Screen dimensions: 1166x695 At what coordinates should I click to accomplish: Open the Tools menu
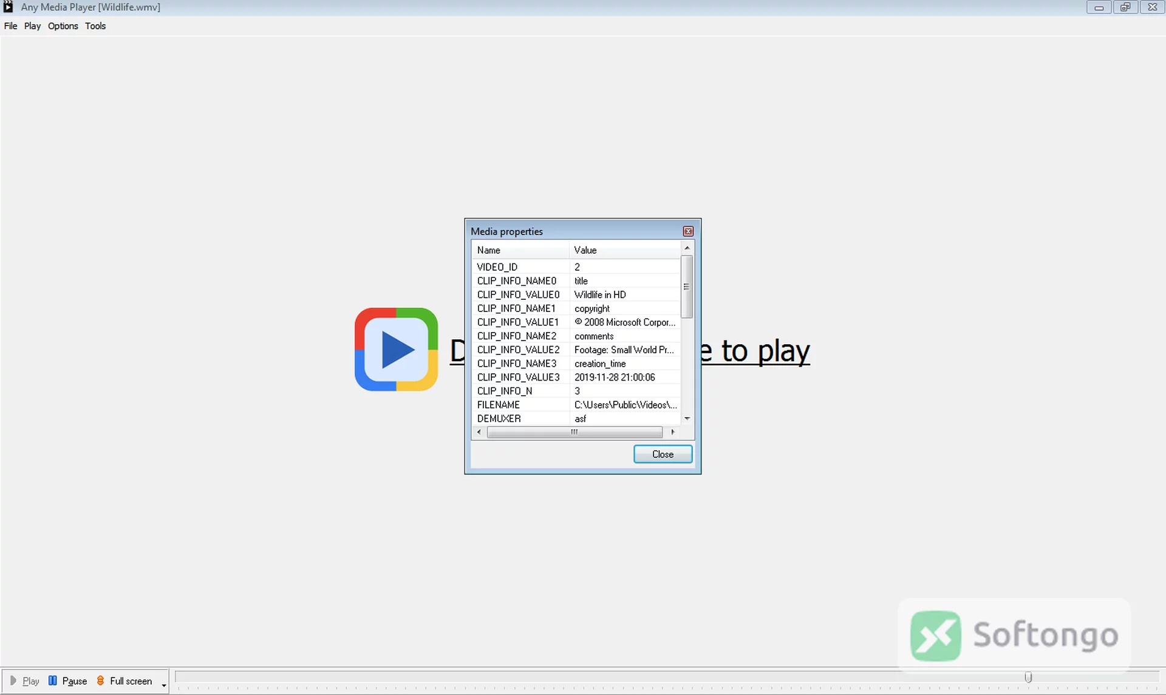point(95,26)
